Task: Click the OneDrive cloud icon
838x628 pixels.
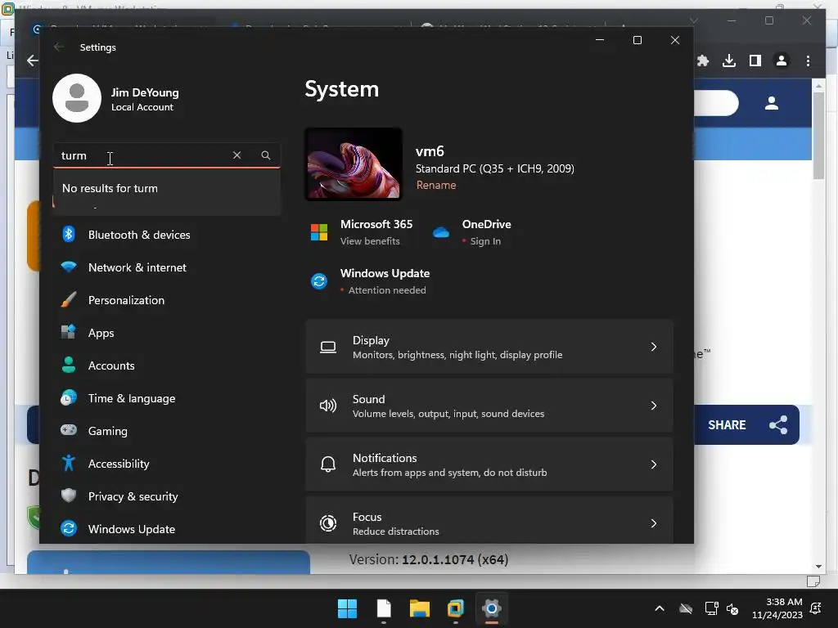Action: click(441, 232)
